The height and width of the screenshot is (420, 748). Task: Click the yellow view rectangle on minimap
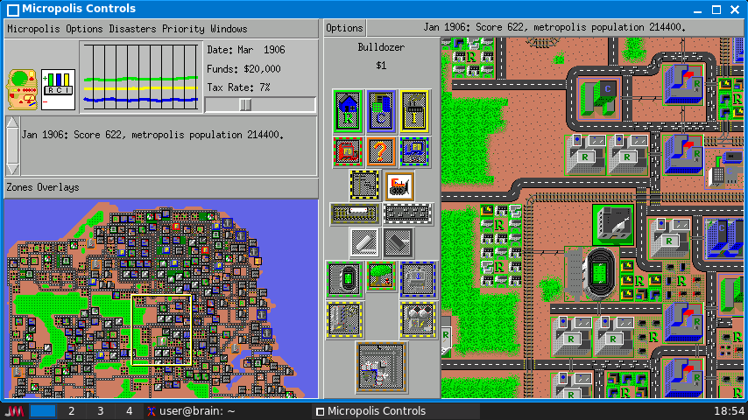tap(161, 330)
